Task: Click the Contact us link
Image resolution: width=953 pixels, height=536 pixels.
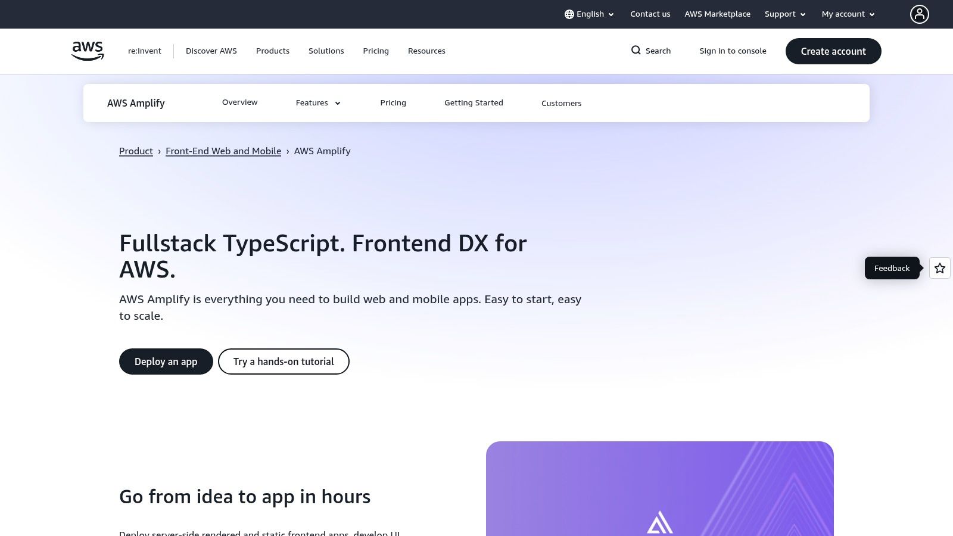Action: pyautogui.click(x=650, y=14)
